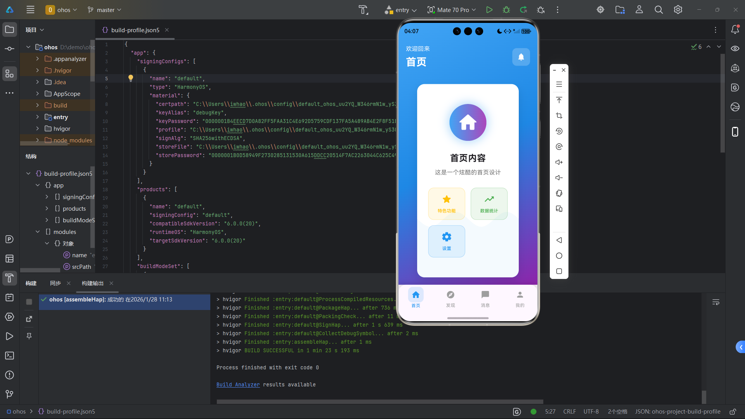Open the Build Analyzer link

pyautogui.click(x=238, y=384)
